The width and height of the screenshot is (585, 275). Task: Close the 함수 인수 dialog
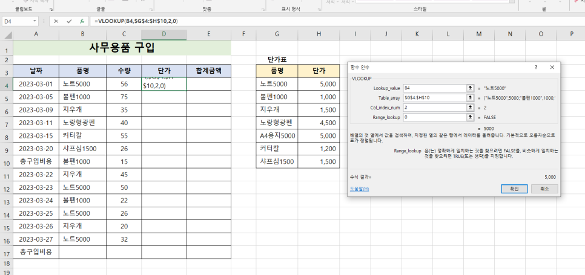(552, 67)
